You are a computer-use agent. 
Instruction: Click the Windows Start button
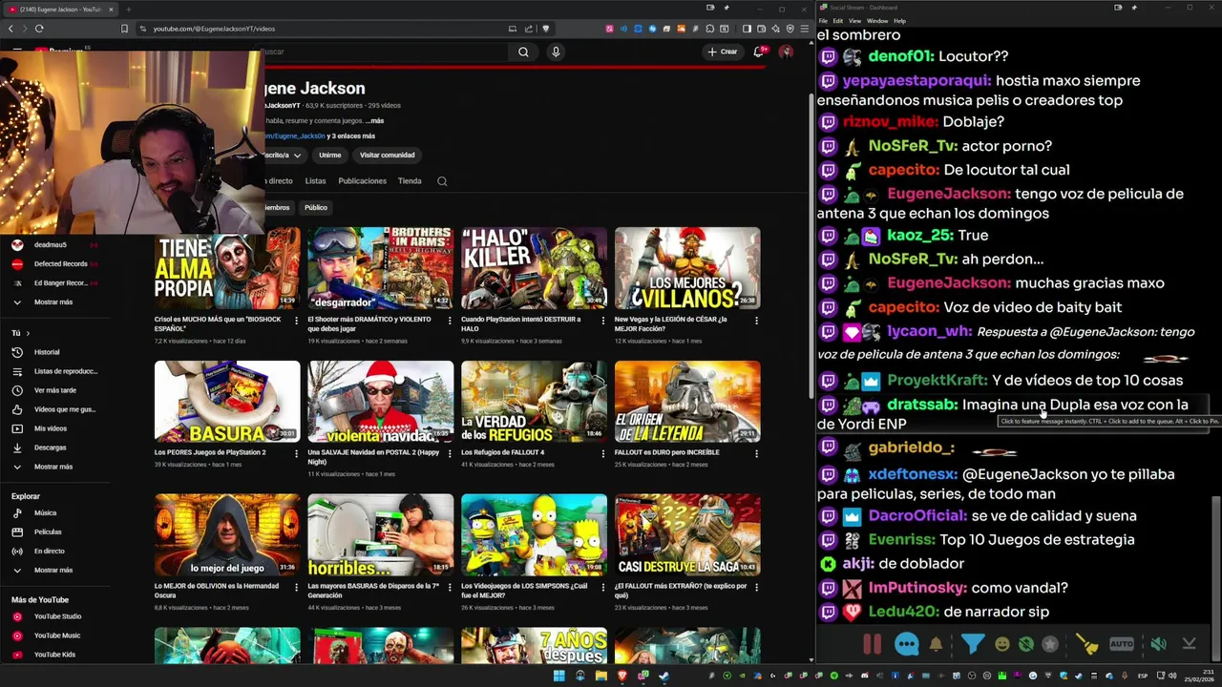click(x=558, y=676)
